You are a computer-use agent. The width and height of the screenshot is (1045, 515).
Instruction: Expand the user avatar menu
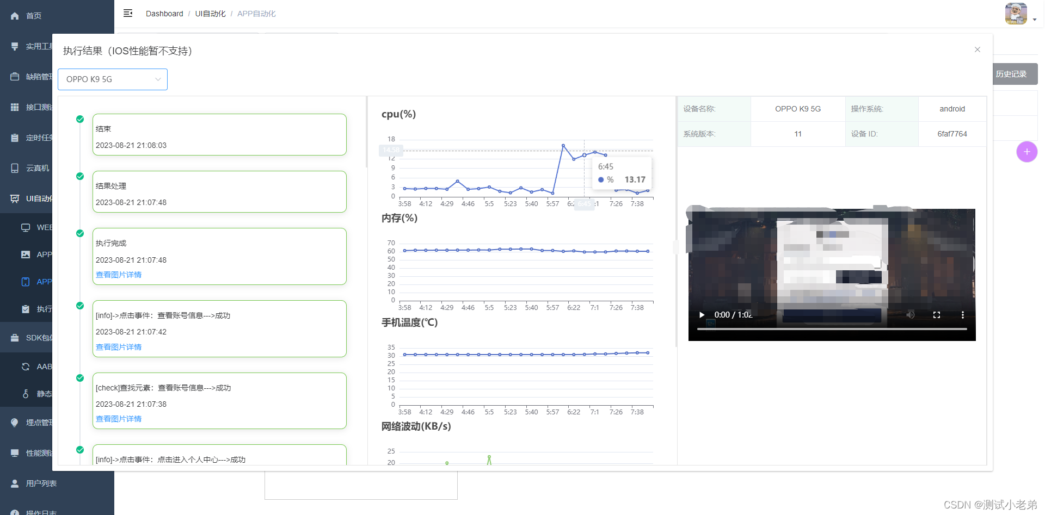coord(1017,14)
